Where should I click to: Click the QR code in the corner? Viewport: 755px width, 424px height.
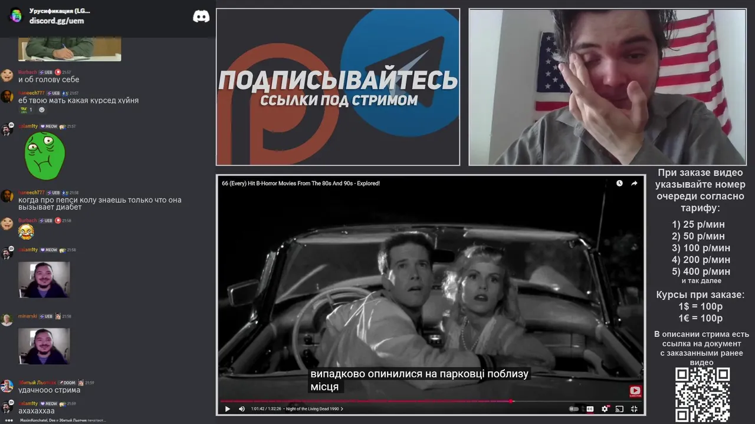click(703, 395)
